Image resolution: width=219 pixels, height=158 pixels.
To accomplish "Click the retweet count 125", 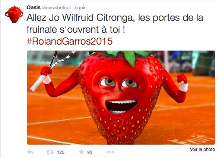I will click(x=61, y=152).
